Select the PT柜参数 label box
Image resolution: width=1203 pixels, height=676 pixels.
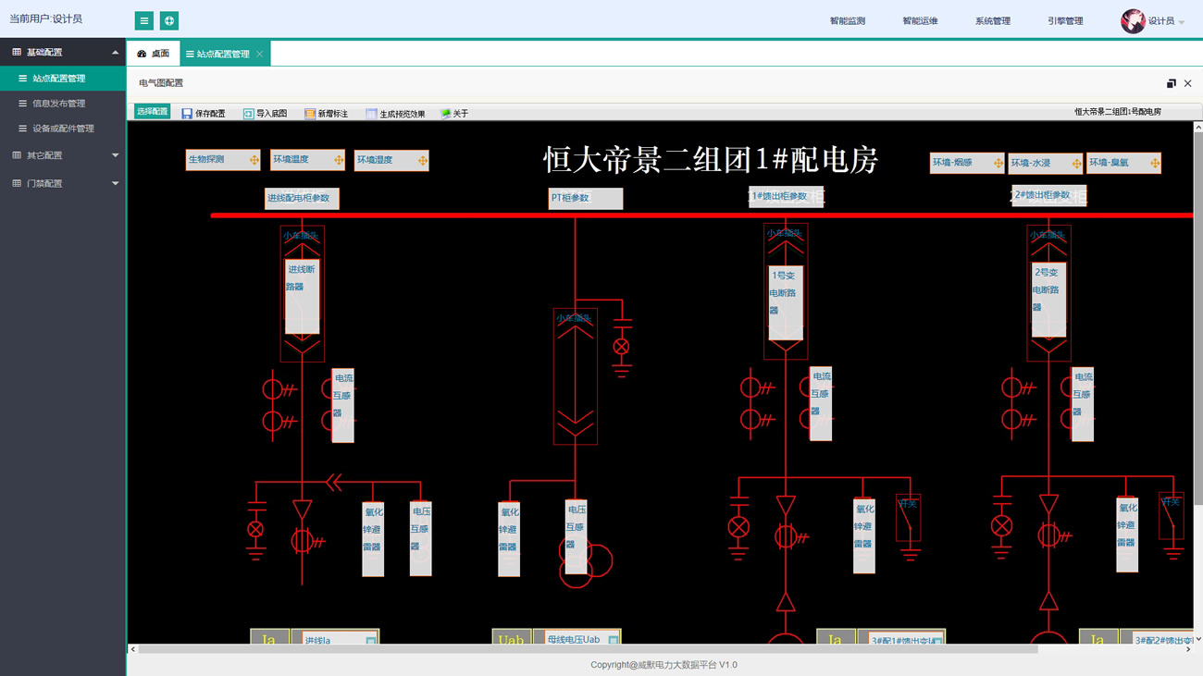point(585,198)
